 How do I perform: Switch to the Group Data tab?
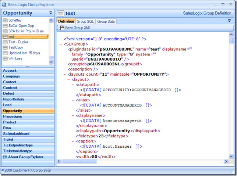point(106,21)
